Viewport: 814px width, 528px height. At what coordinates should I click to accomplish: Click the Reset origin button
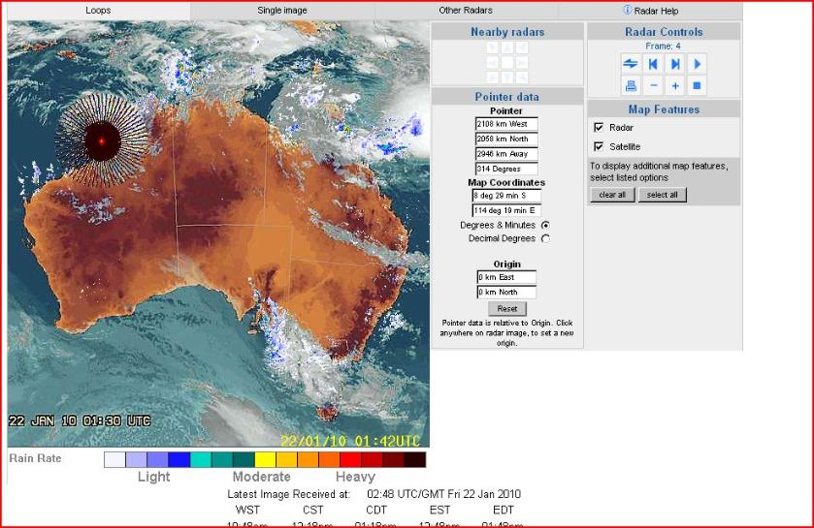tap(506, 309)
